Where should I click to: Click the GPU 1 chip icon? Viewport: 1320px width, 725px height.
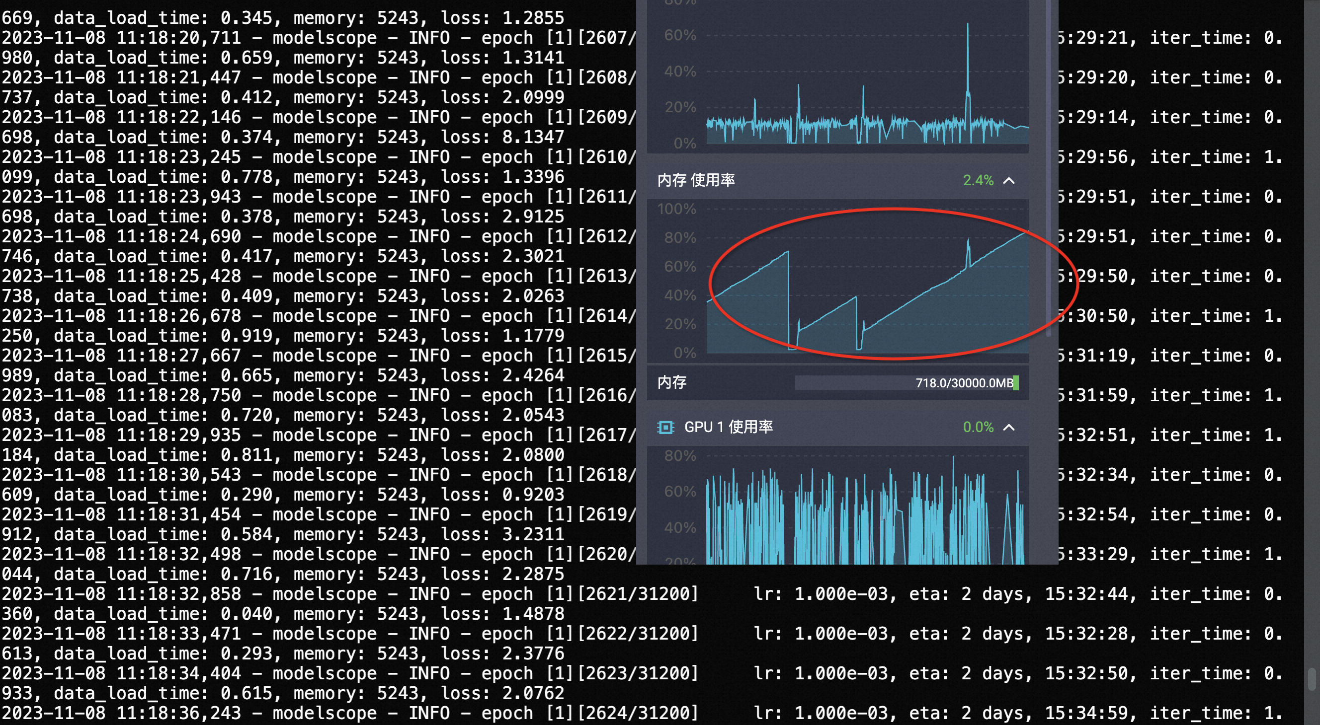click(x=665, y=427)
